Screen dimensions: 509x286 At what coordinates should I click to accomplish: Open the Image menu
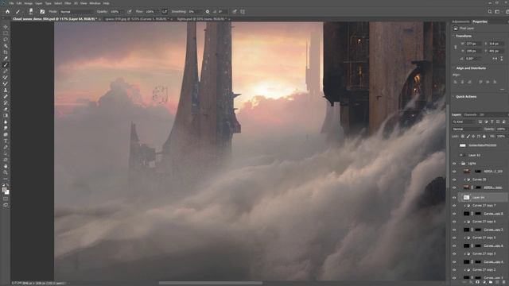pos(29,3)
